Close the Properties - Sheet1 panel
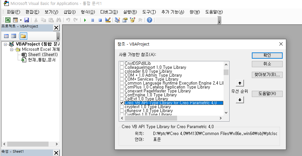This screenshot has width=302, height=156. tap(56, 153)
